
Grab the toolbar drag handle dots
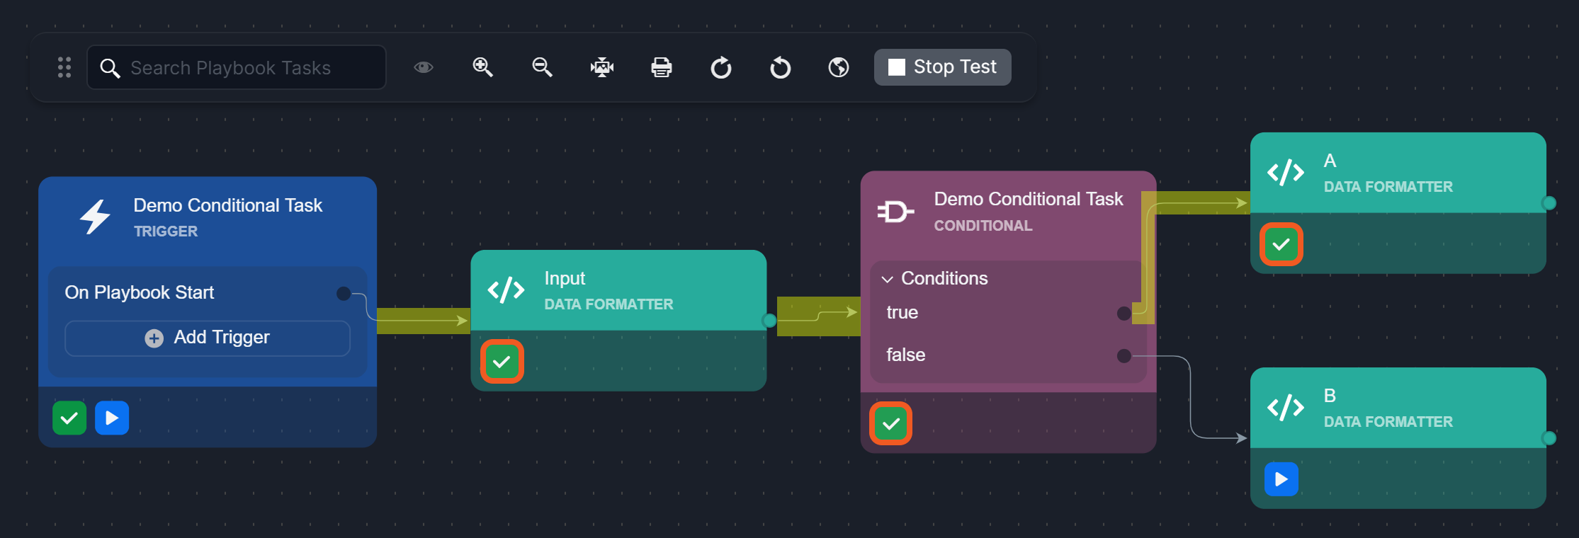(64, 67)
